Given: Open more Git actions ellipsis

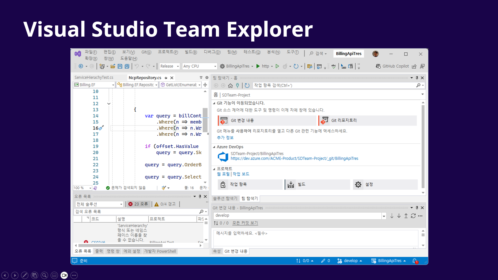Looking at the screenshot, I should tap(420, 216).
